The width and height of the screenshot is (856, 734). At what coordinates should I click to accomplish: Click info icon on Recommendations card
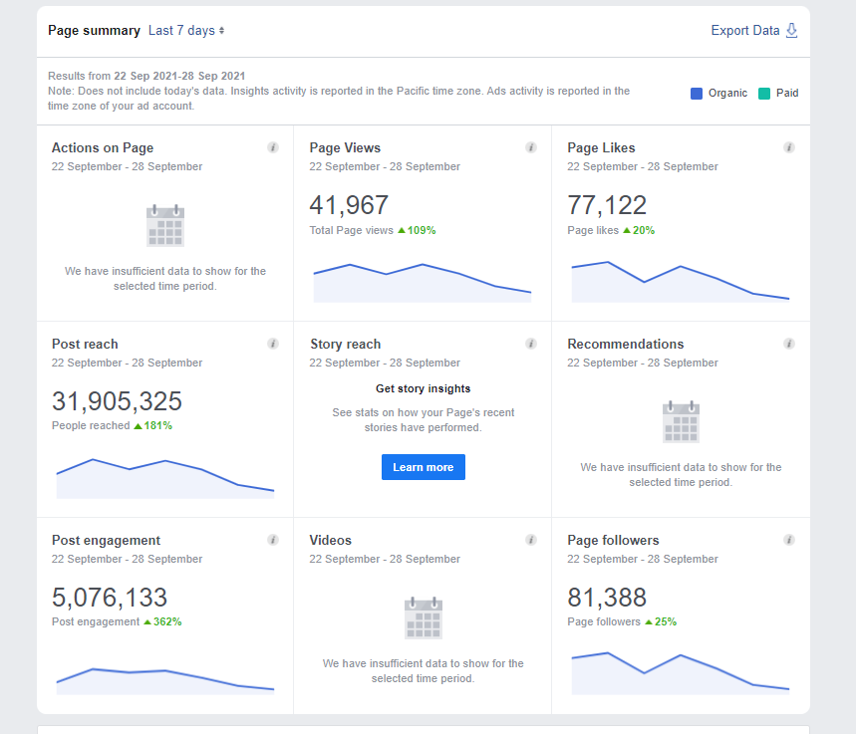[x=789, y=344]
